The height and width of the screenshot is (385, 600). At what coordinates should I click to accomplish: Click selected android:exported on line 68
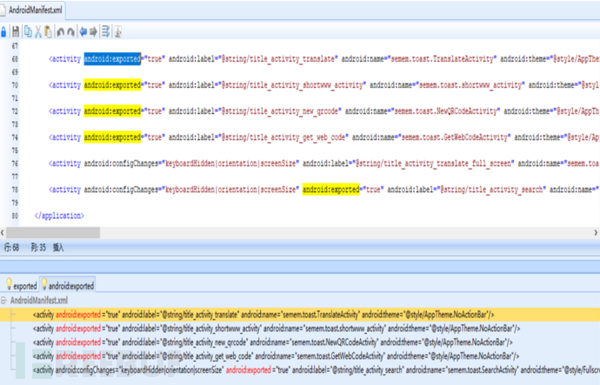coord(112,59)
